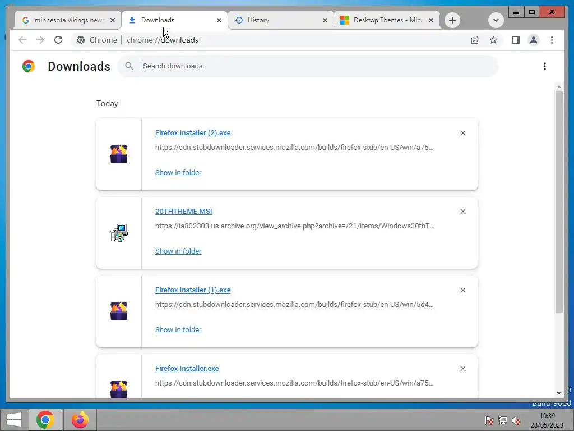Open the 20THTHEME.MSI file link
The width and height of the screenshot is (574, 431).
click(183, 212)
